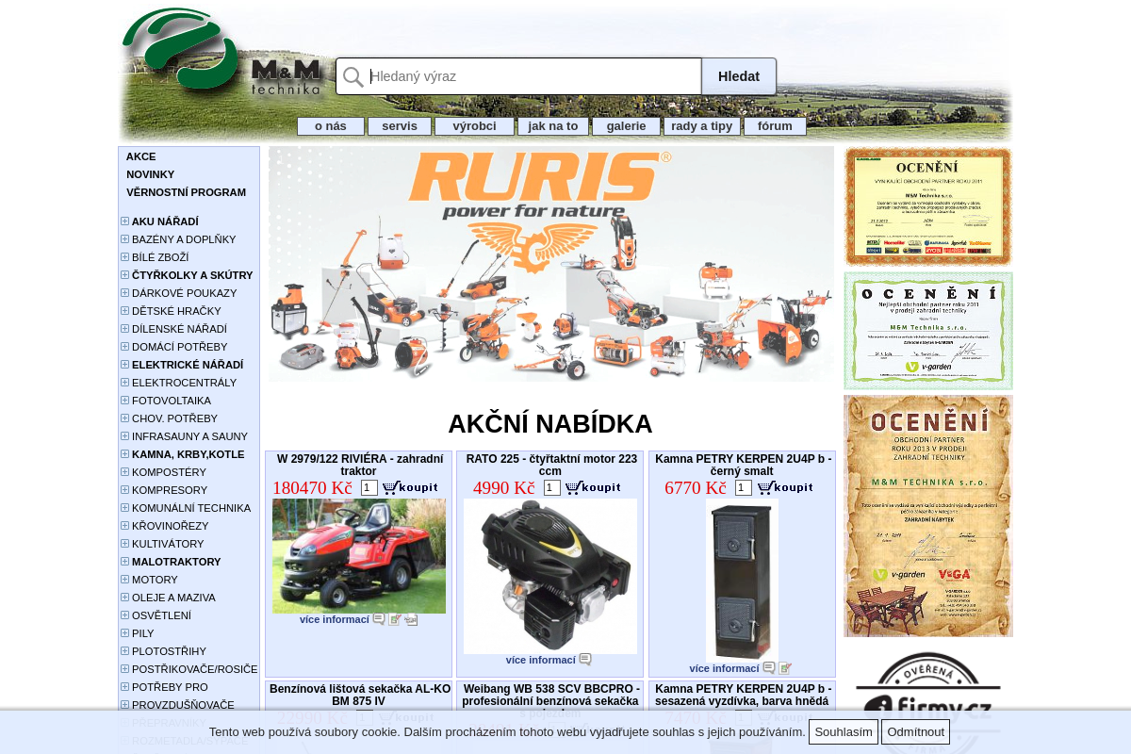
Task: Open the rady a tipy menu item
Action: (701, 126)
